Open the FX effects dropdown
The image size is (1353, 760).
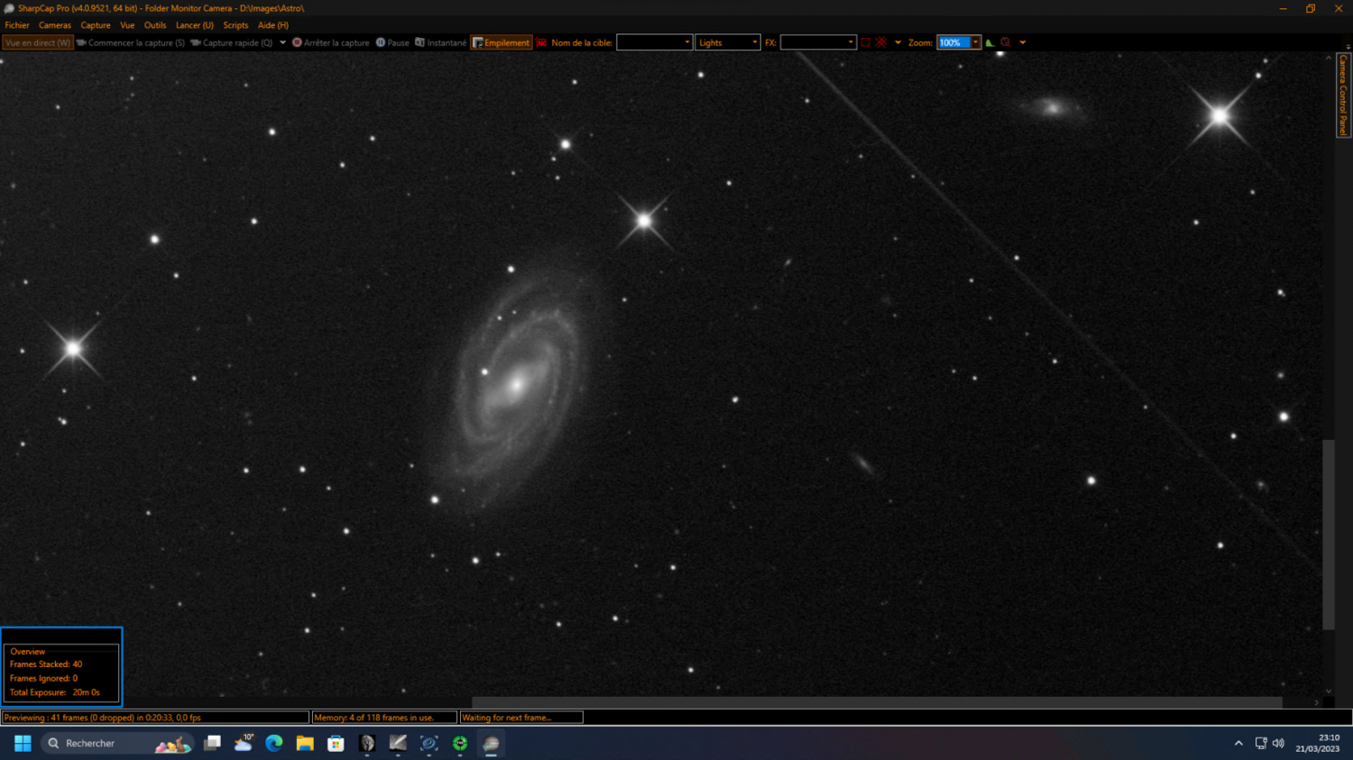coord(818,42)
